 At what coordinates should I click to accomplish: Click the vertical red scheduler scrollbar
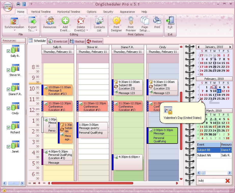tap(181, 121)
